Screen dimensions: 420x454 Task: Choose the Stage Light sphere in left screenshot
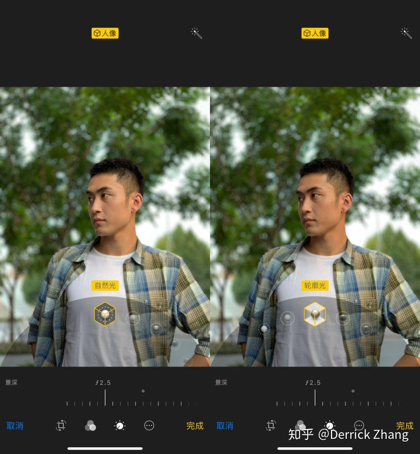[174, 344]
